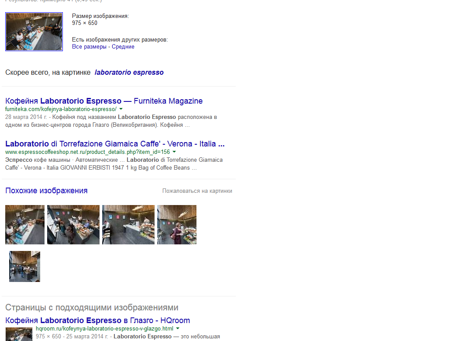Select the second similar image with customers at the counter
This screenshot has height=341, width=465.
[73, 225]
